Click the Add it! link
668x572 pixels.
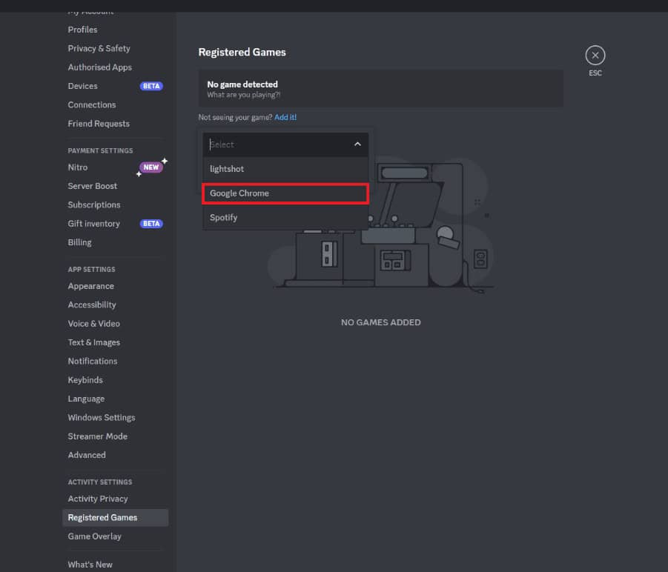[x=285, y=118]
